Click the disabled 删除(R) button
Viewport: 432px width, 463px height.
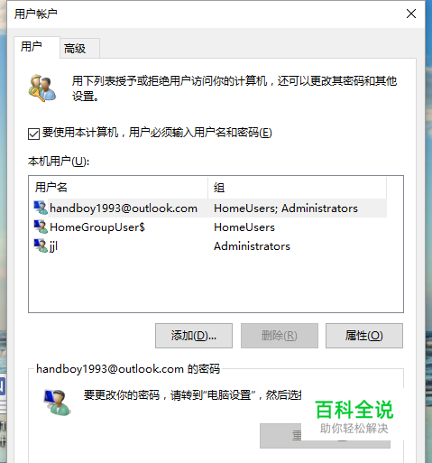tap(280, 336)
